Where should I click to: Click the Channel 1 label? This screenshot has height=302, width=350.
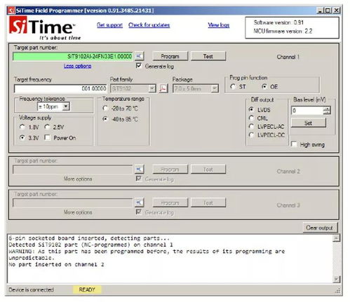pos(288,57)
